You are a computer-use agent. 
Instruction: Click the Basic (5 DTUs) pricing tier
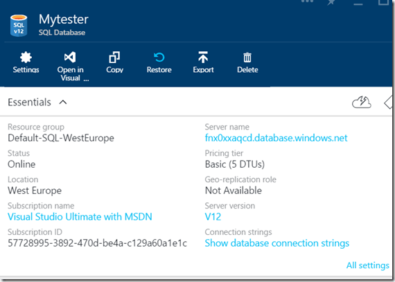coord(235,164)
